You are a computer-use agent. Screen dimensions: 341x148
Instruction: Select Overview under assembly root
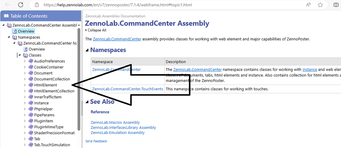(x=26, y=31)
